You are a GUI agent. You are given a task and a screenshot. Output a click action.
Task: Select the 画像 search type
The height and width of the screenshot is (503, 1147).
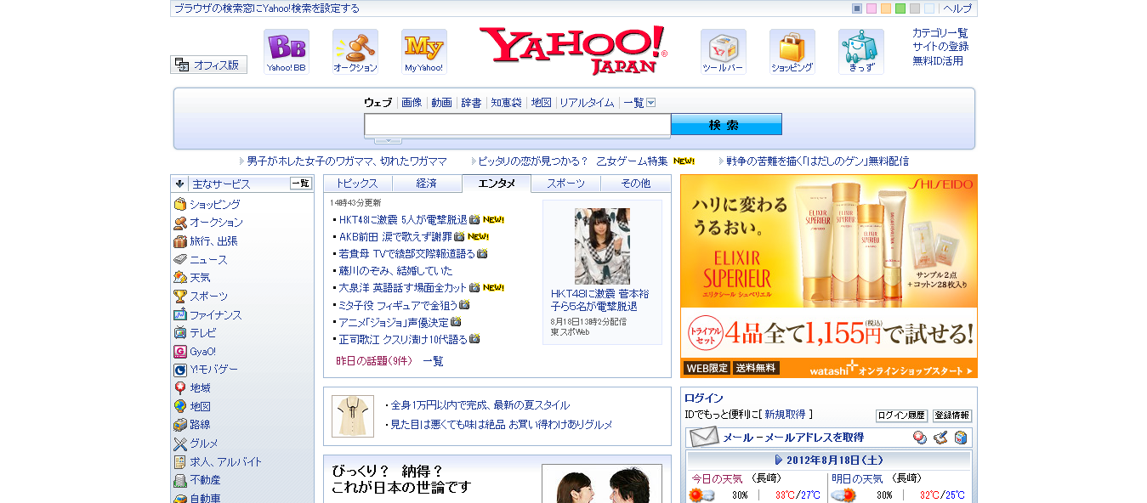tap(412, 103)
